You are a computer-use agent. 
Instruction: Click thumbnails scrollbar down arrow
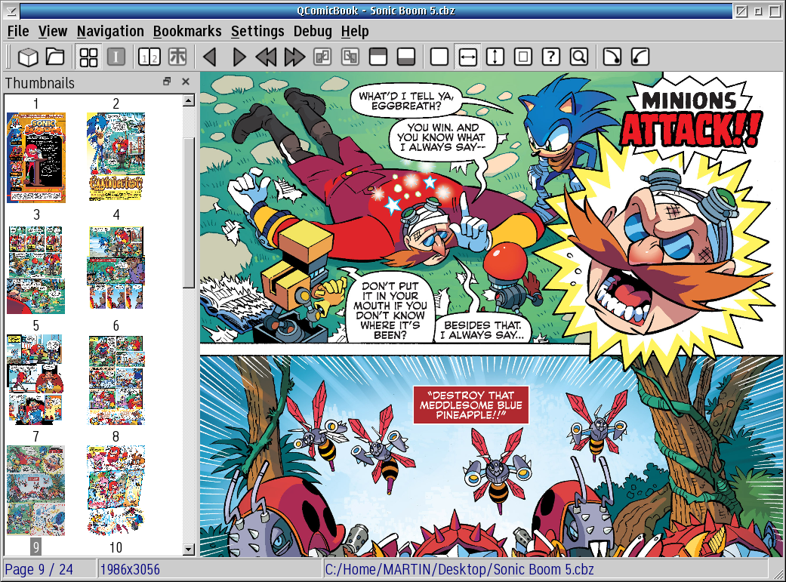pos(189,550)
